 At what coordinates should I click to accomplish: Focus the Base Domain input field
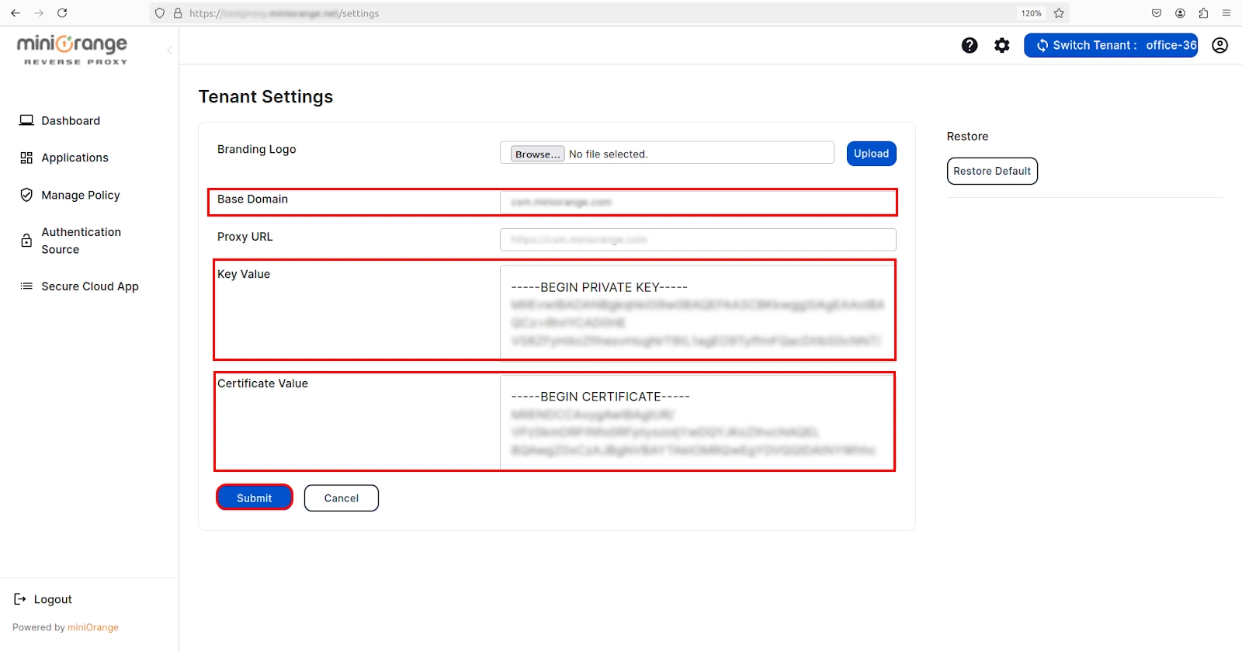click(x=698, y=202)
